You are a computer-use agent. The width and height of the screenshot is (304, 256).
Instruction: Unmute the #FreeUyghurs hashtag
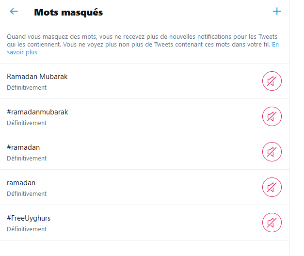272,223
